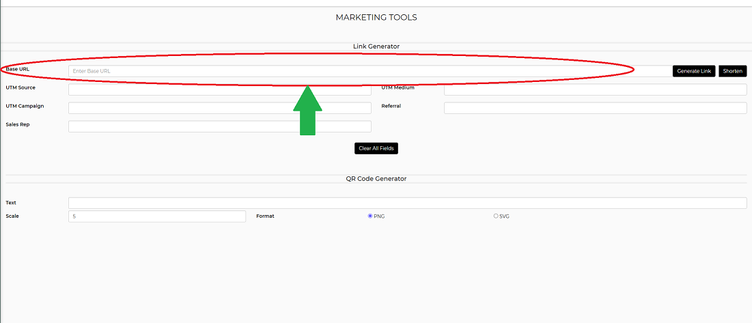Click the Link Generator section heading
This screenshot has height=323, width=752.
coord(376,46)
